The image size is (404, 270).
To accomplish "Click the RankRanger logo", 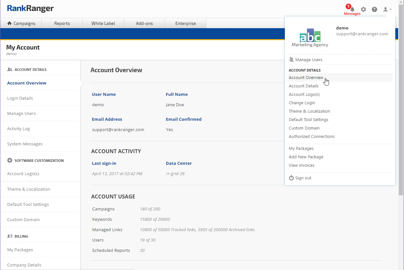I will click(31, 9).
